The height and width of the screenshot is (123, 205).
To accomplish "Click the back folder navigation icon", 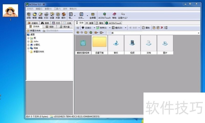I will (x=78, y=32).
